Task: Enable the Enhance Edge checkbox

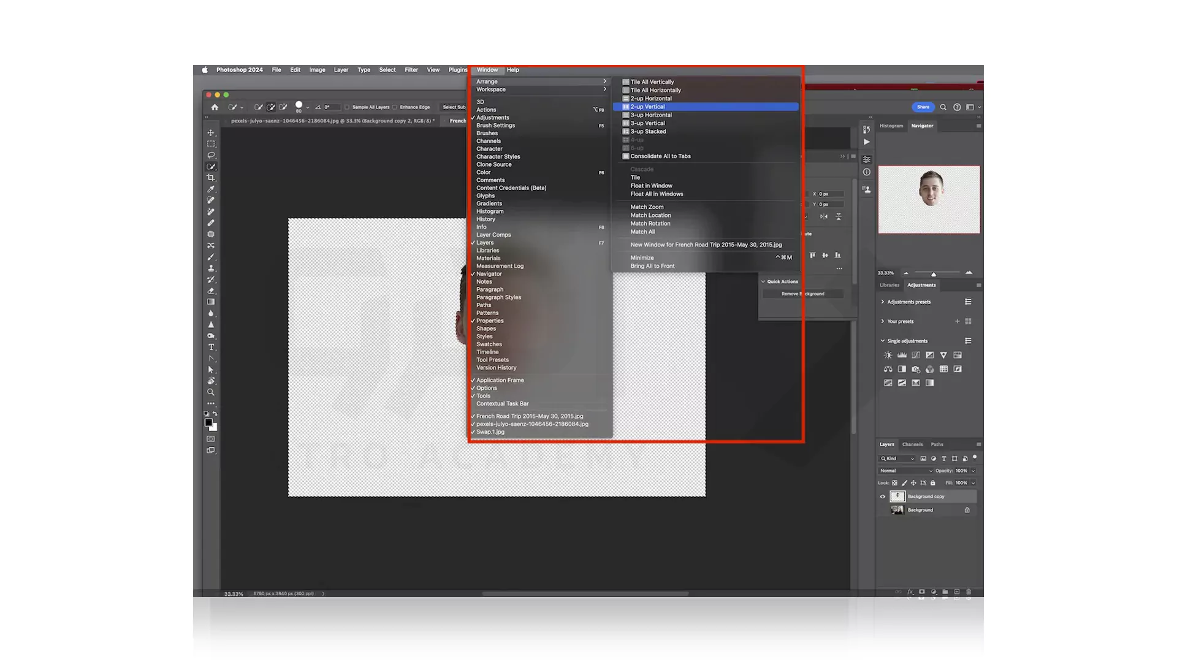Action: click(395, 107)
